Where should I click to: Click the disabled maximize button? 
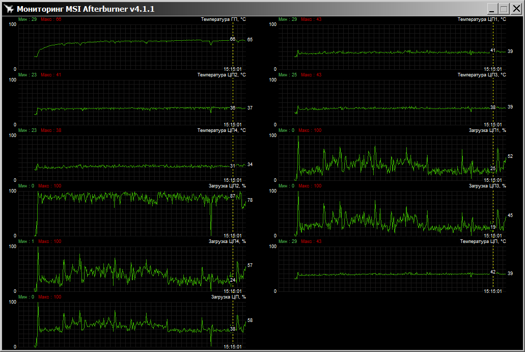click(504, 9)
